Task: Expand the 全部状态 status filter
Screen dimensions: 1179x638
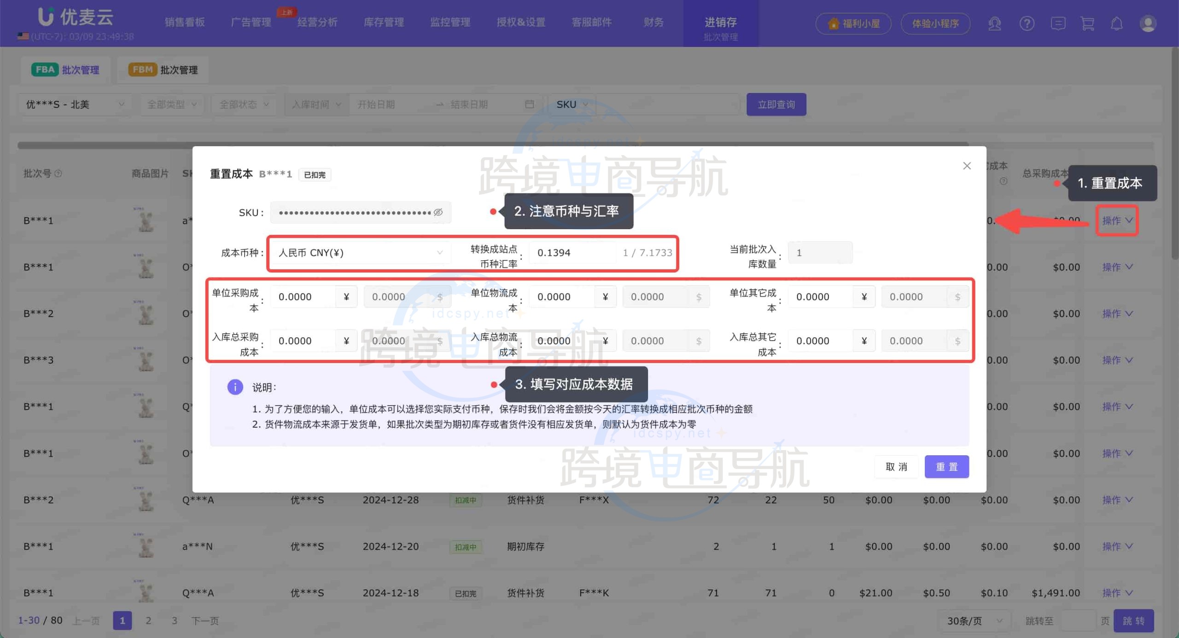Action: click(243, 104)
